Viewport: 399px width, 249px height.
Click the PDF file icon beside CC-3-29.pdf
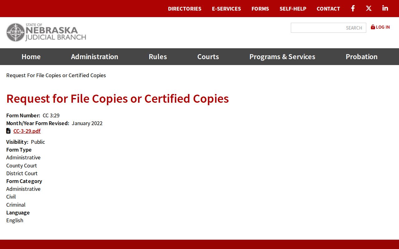pos(8,131)
